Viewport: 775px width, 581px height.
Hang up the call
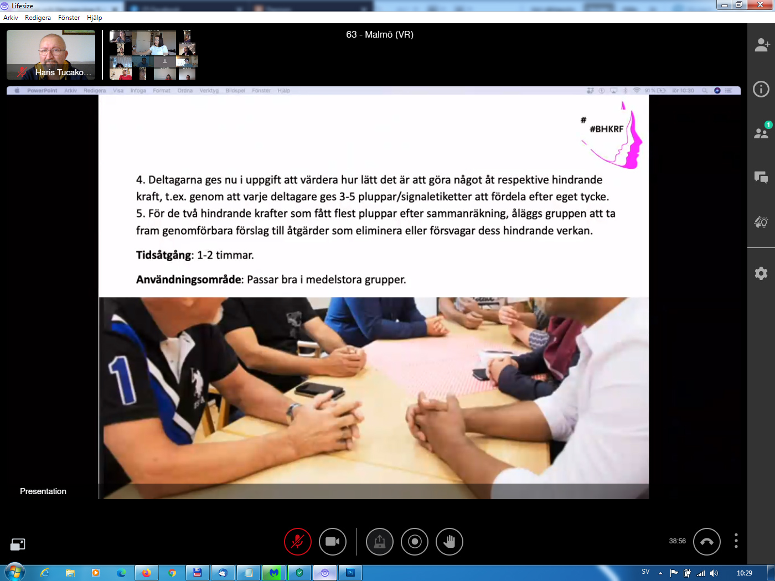pyautogui.click(x=707, y=542)
